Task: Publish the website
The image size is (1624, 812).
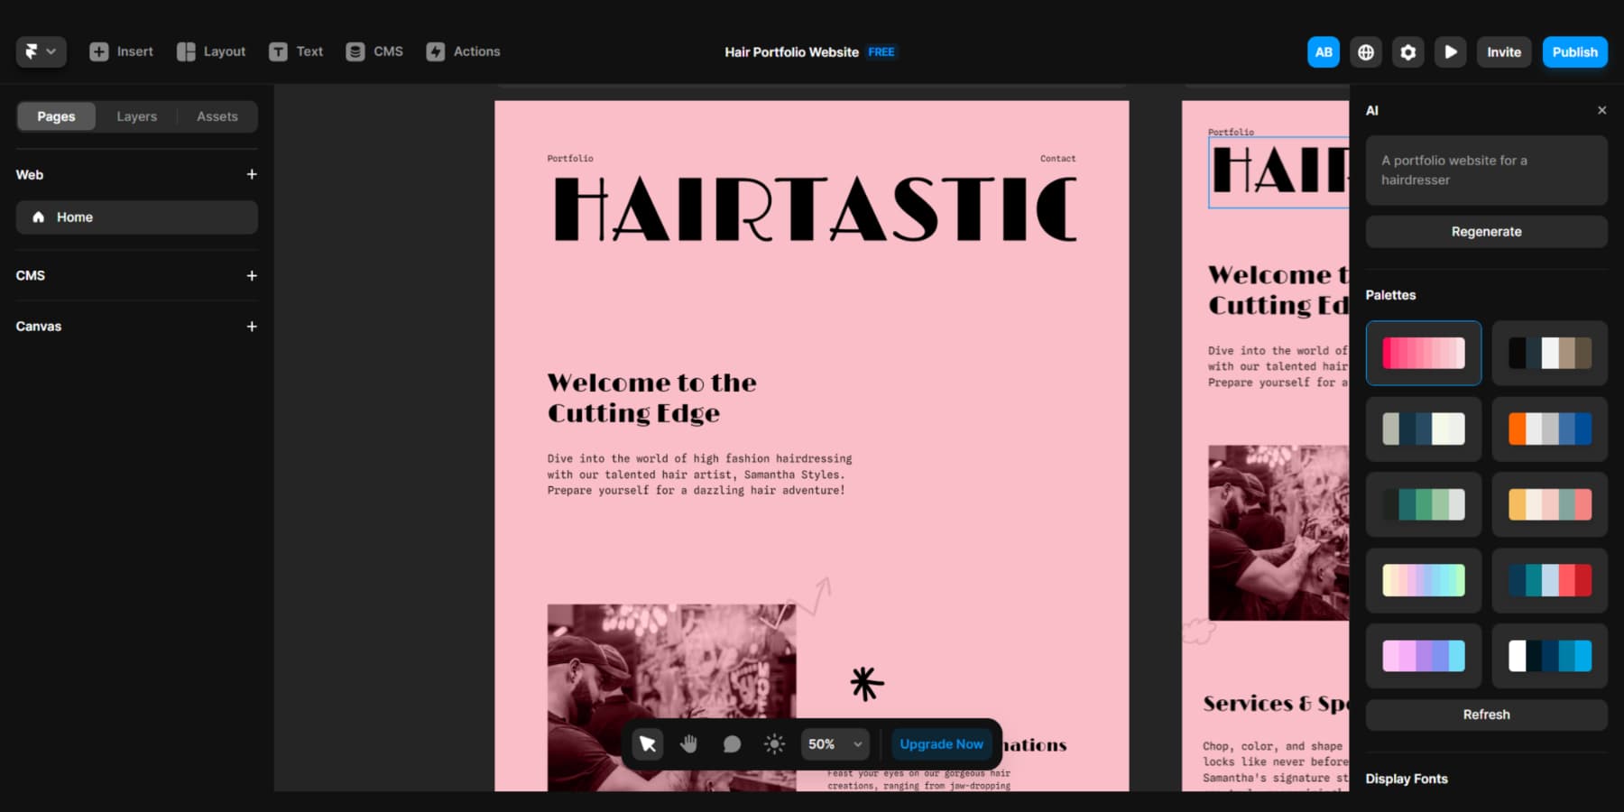Action: point(1574,51)
